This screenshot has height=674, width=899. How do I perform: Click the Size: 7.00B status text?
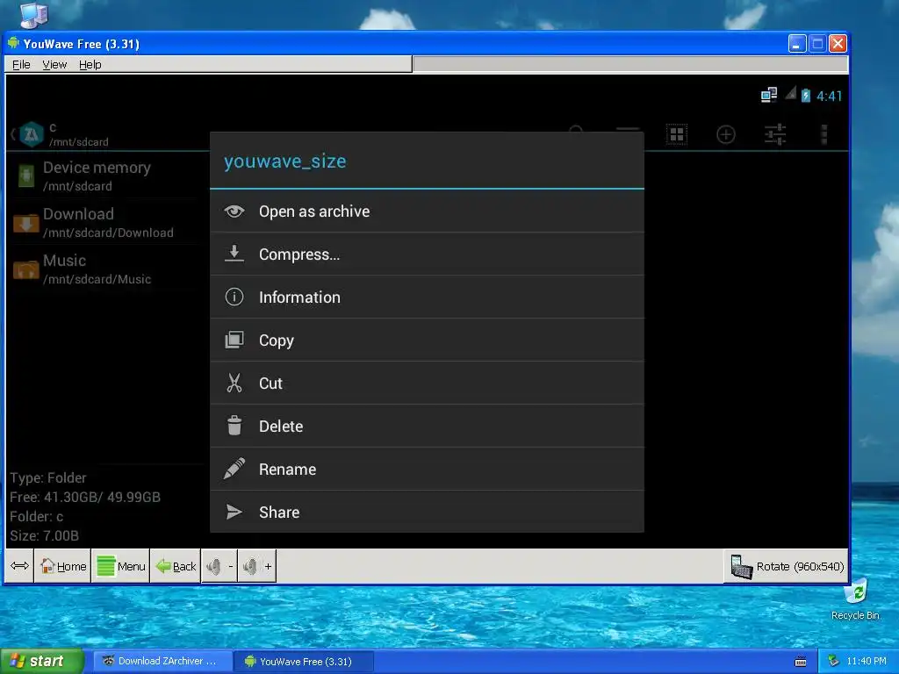(x=44, y=536)
